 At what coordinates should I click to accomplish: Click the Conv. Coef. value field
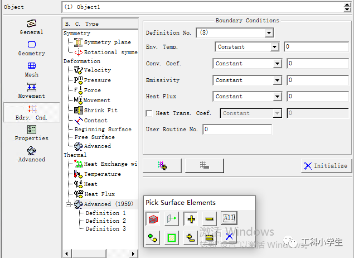pos(318,64)
